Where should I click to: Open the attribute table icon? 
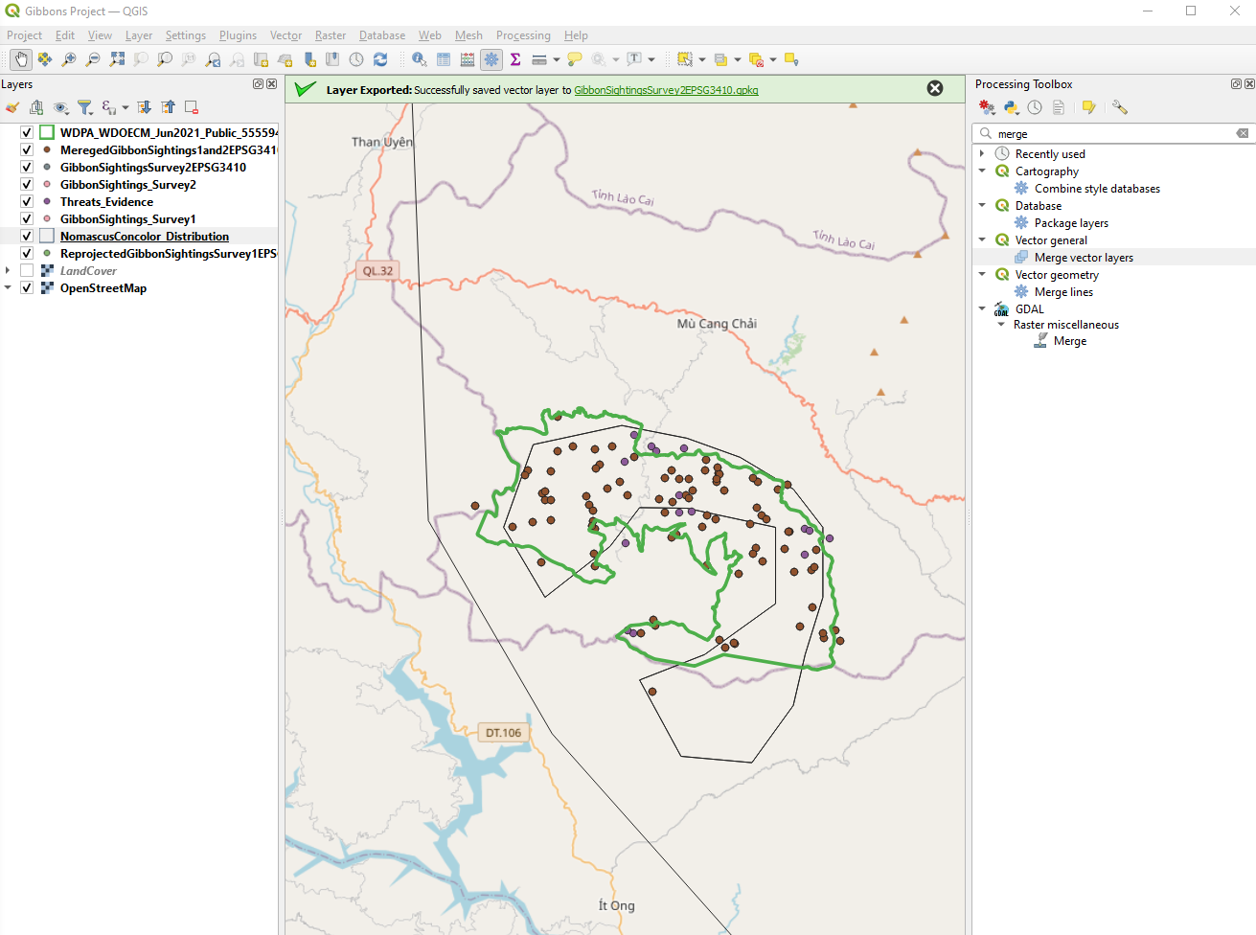[444, 59]
